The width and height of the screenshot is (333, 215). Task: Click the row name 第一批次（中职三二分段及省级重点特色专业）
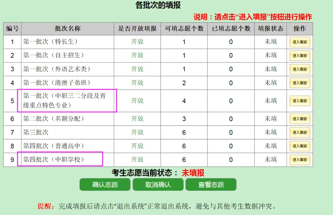coord(64,100)
